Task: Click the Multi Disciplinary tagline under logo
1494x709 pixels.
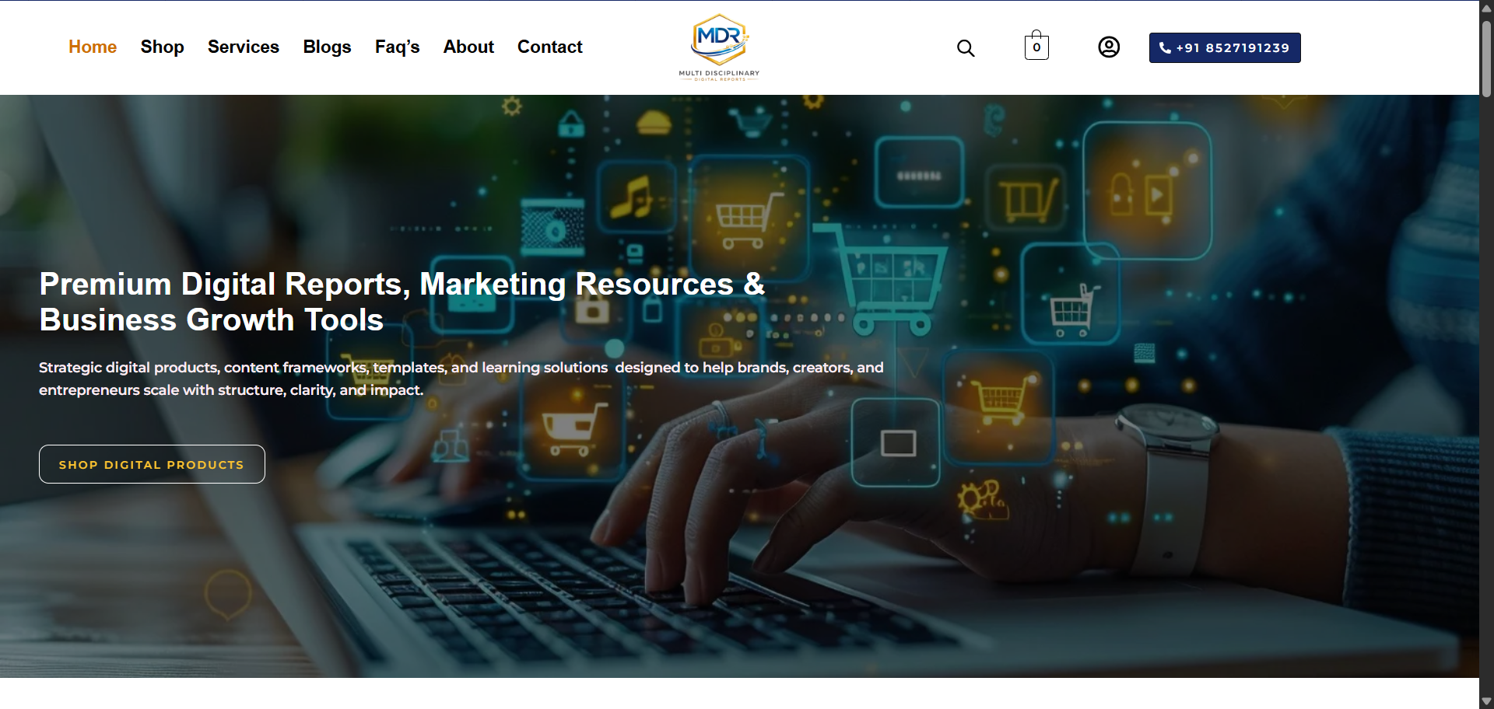Action: coord(719,74)
